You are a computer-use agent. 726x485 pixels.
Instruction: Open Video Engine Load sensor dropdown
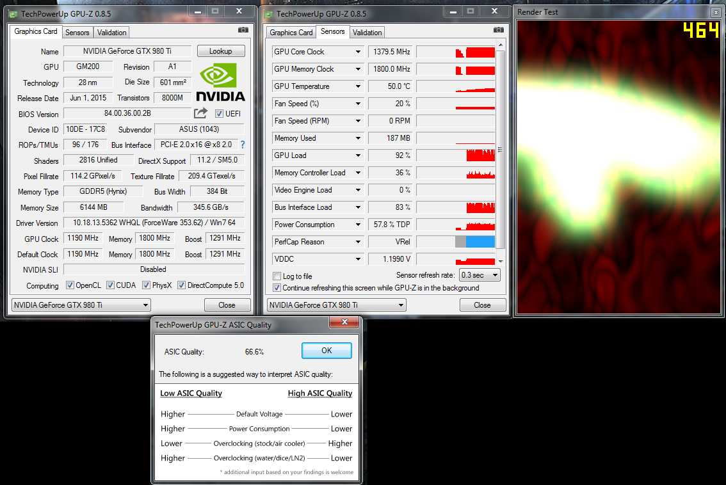[358, 190]
